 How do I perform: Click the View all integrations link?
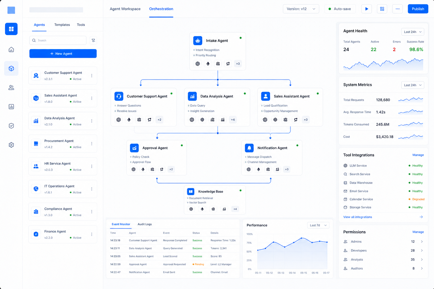pyautogui.click(x=358, y=217)
